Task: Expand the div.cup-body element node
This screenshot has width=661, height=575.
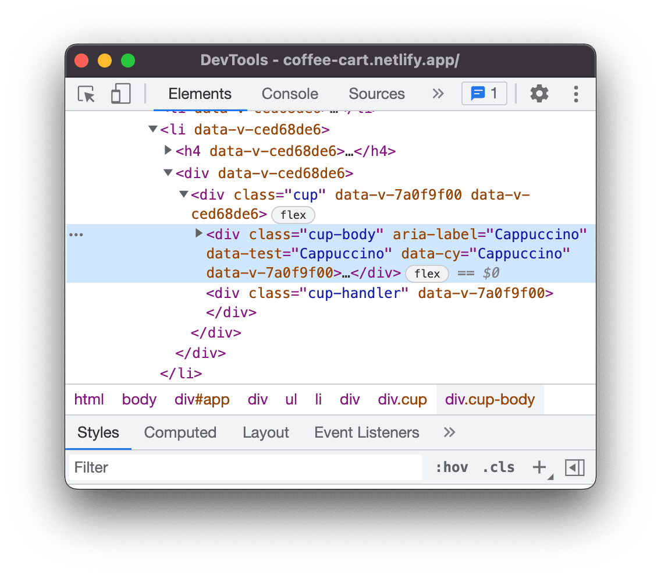Action: click(198, 235)
